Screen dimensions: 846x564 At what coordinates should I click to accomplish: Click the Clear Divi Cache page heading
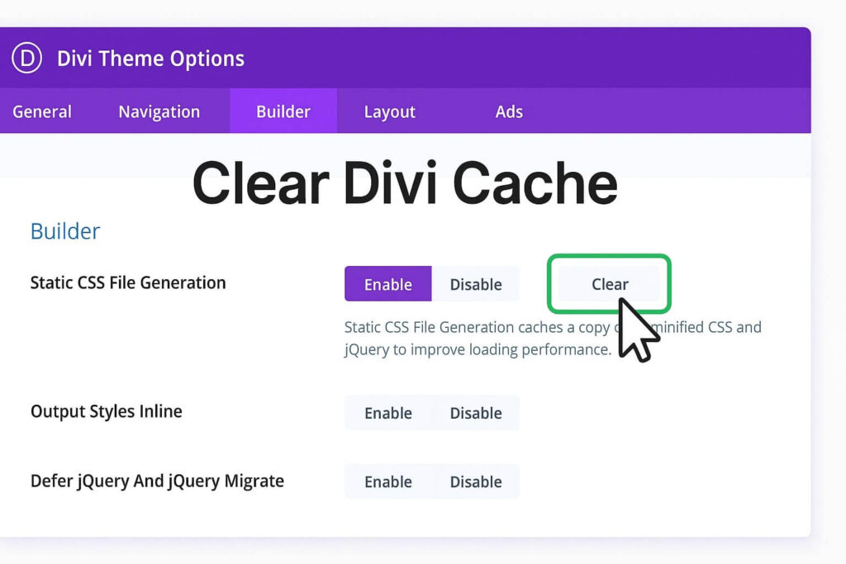(404, 182)
